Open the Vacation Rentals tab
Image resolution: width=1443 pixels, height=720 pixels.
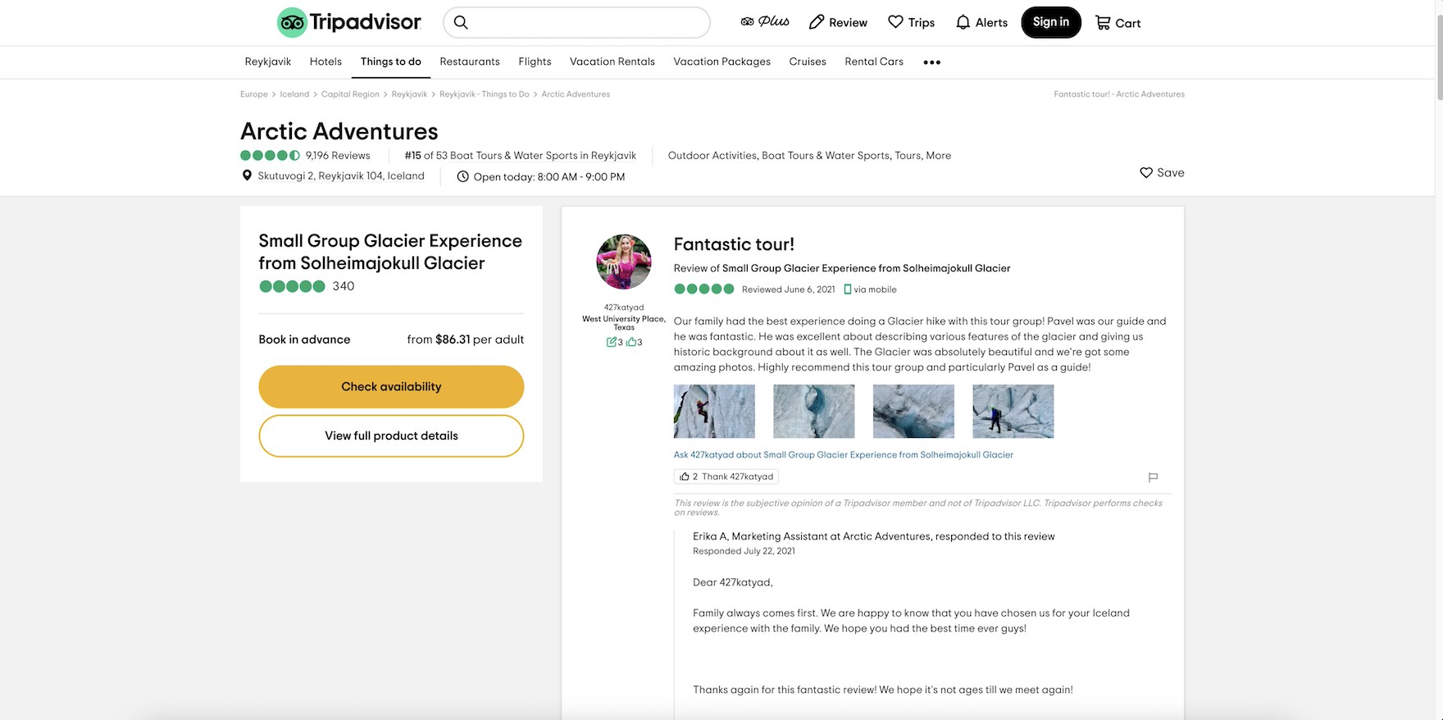point(612,62)
